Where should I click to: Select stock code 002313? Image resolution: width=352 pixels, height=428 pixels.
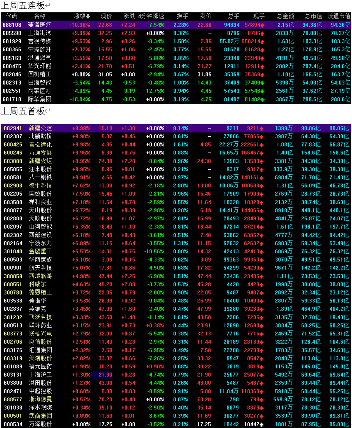(12, 83)
